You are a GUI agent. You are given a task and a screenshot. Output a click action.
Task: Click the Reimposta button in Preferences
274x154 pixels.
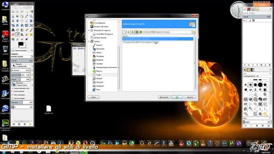pos(164,97)
